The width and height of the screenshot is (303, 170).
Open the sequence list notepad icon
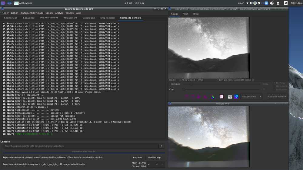tap(222, 97)
